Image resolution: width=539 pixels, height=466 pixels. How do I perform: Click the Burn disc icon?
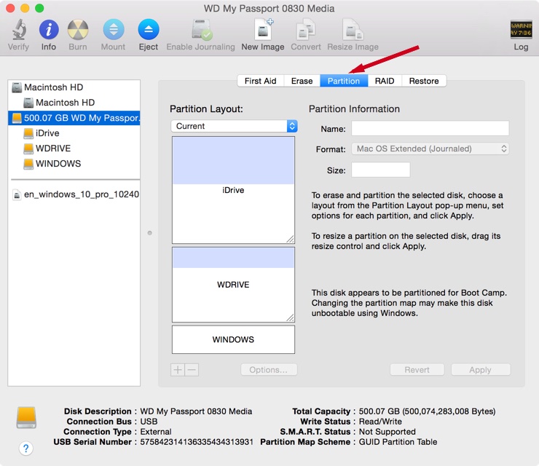pyautogui.click(x=78, y=30)
